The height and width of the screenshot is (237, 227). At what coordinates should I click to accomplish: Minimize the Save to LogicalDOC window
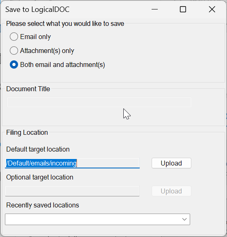[x=154, y=9]
